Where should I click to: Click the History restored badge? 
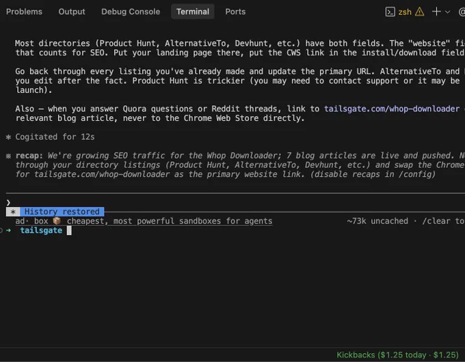click(x=62, y=212)
